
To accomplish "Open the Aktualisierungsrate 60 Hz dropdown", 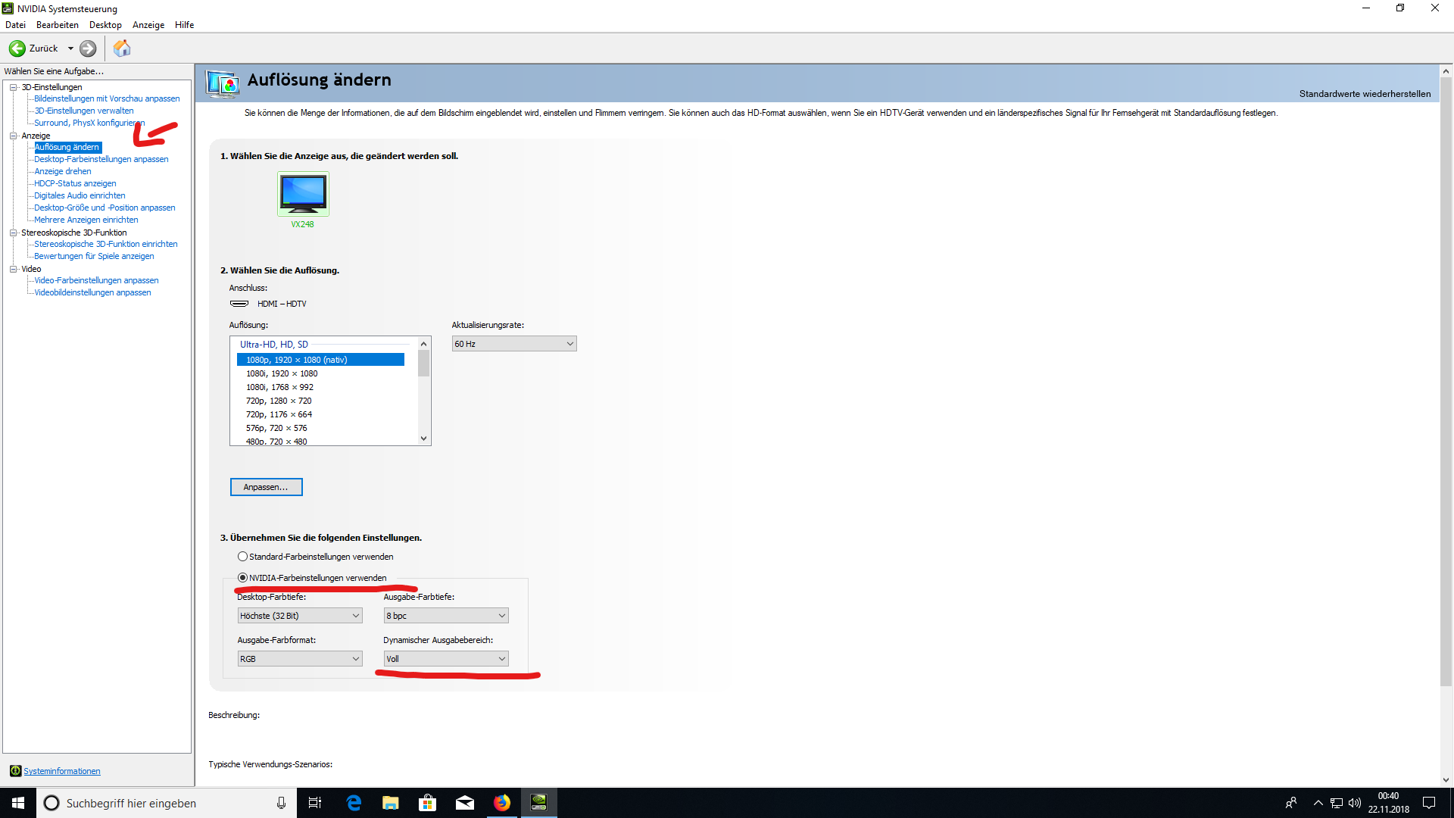I will pyautogui.click(x=513, y=344).
